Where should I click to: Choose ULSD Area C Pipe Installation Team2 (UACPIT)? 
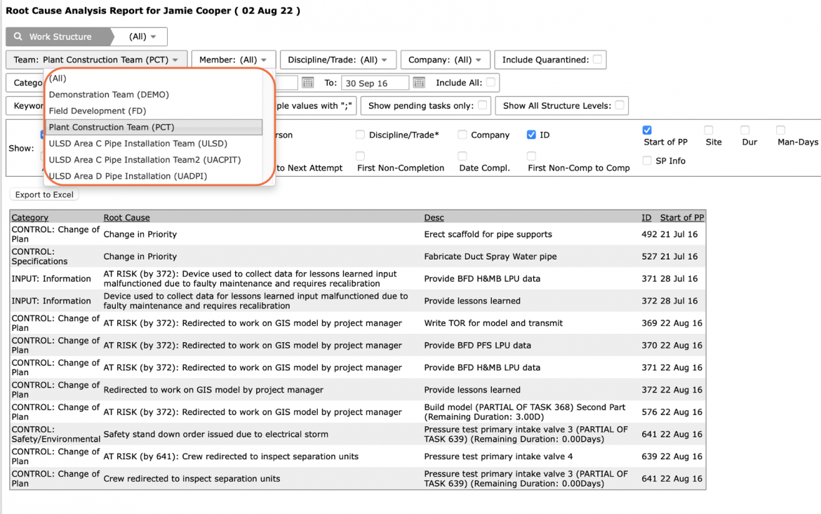(x=154, y=159)
